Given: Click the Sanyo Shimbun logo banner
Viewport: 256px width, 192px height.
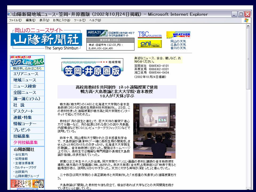Looking at the screenshot, I should coord(46,39).
